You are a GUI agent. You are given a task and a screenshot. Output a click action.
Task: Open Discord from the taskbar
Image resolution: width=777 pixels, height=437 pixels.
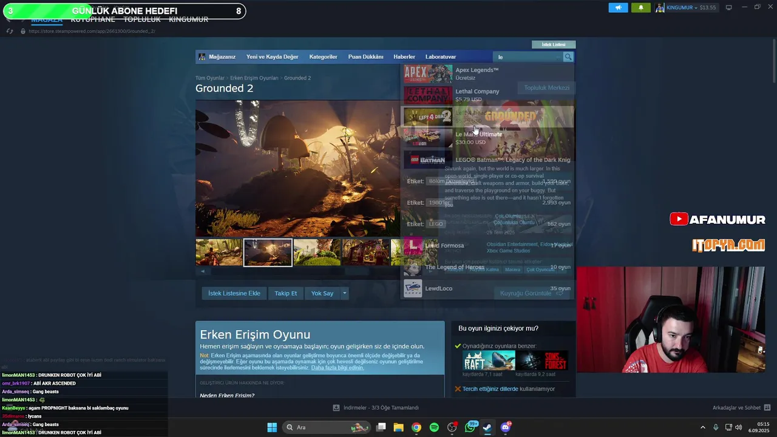[506, 427]
